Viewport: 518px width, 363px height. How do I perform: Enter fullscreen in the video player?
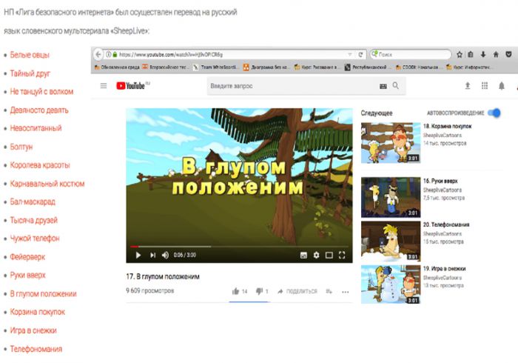(342, 256)
